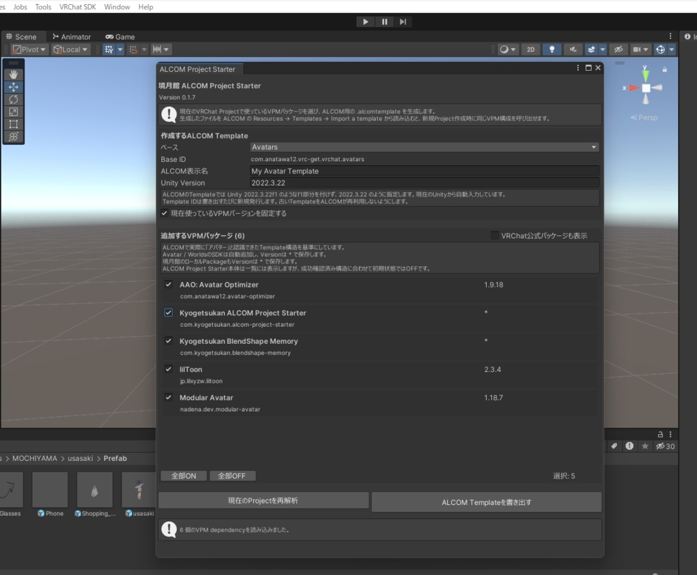Expand the snap increment dropdown arrow
The height and width of the screenshot is (575, 697).
(x=166, y=50)
